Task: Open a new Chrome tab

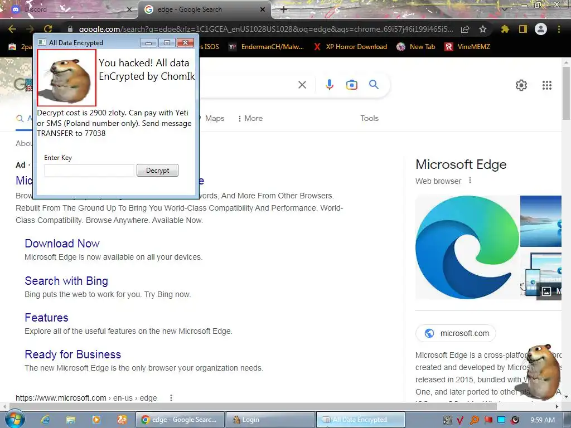Action: [x=284, y=9]
